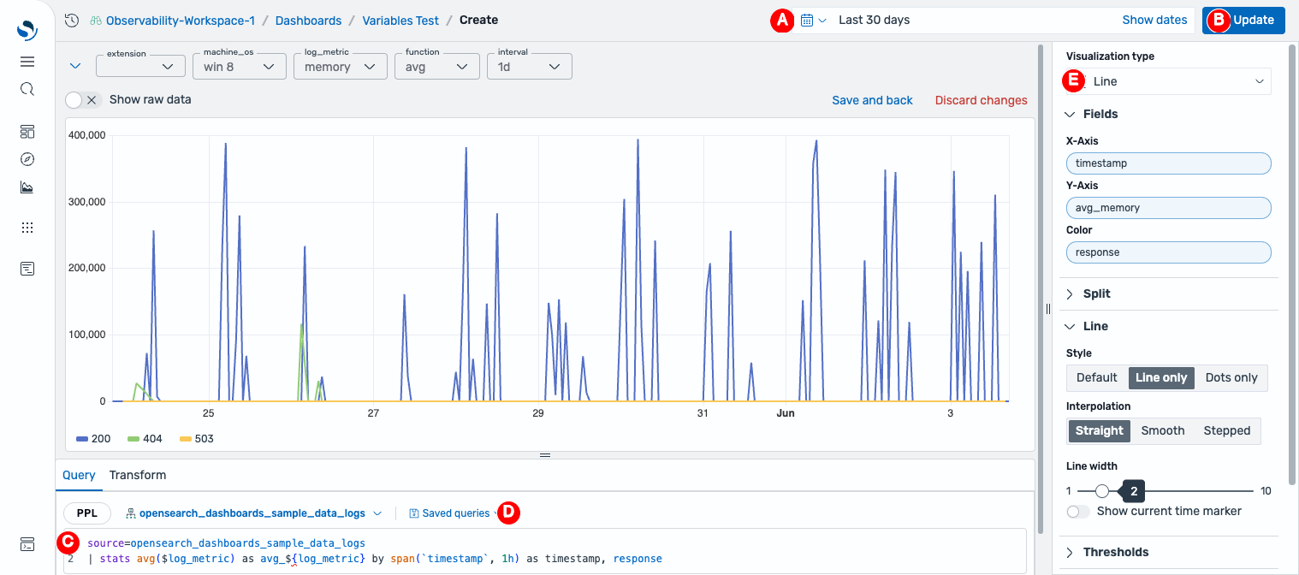Click the recent history clock icon
1299x575 pixels.
point(72,20)
